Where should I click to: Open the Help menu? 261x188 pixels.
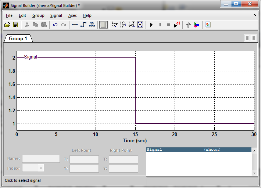pyautogui.click(x=87, y=15)
